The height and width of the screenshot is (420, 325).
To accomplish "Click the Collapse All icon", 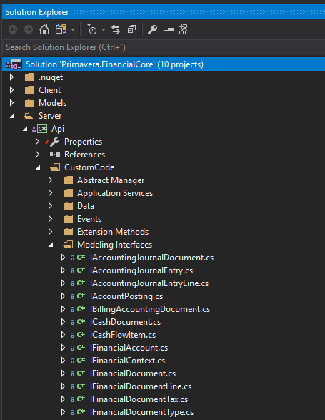I will coord(131,29).
